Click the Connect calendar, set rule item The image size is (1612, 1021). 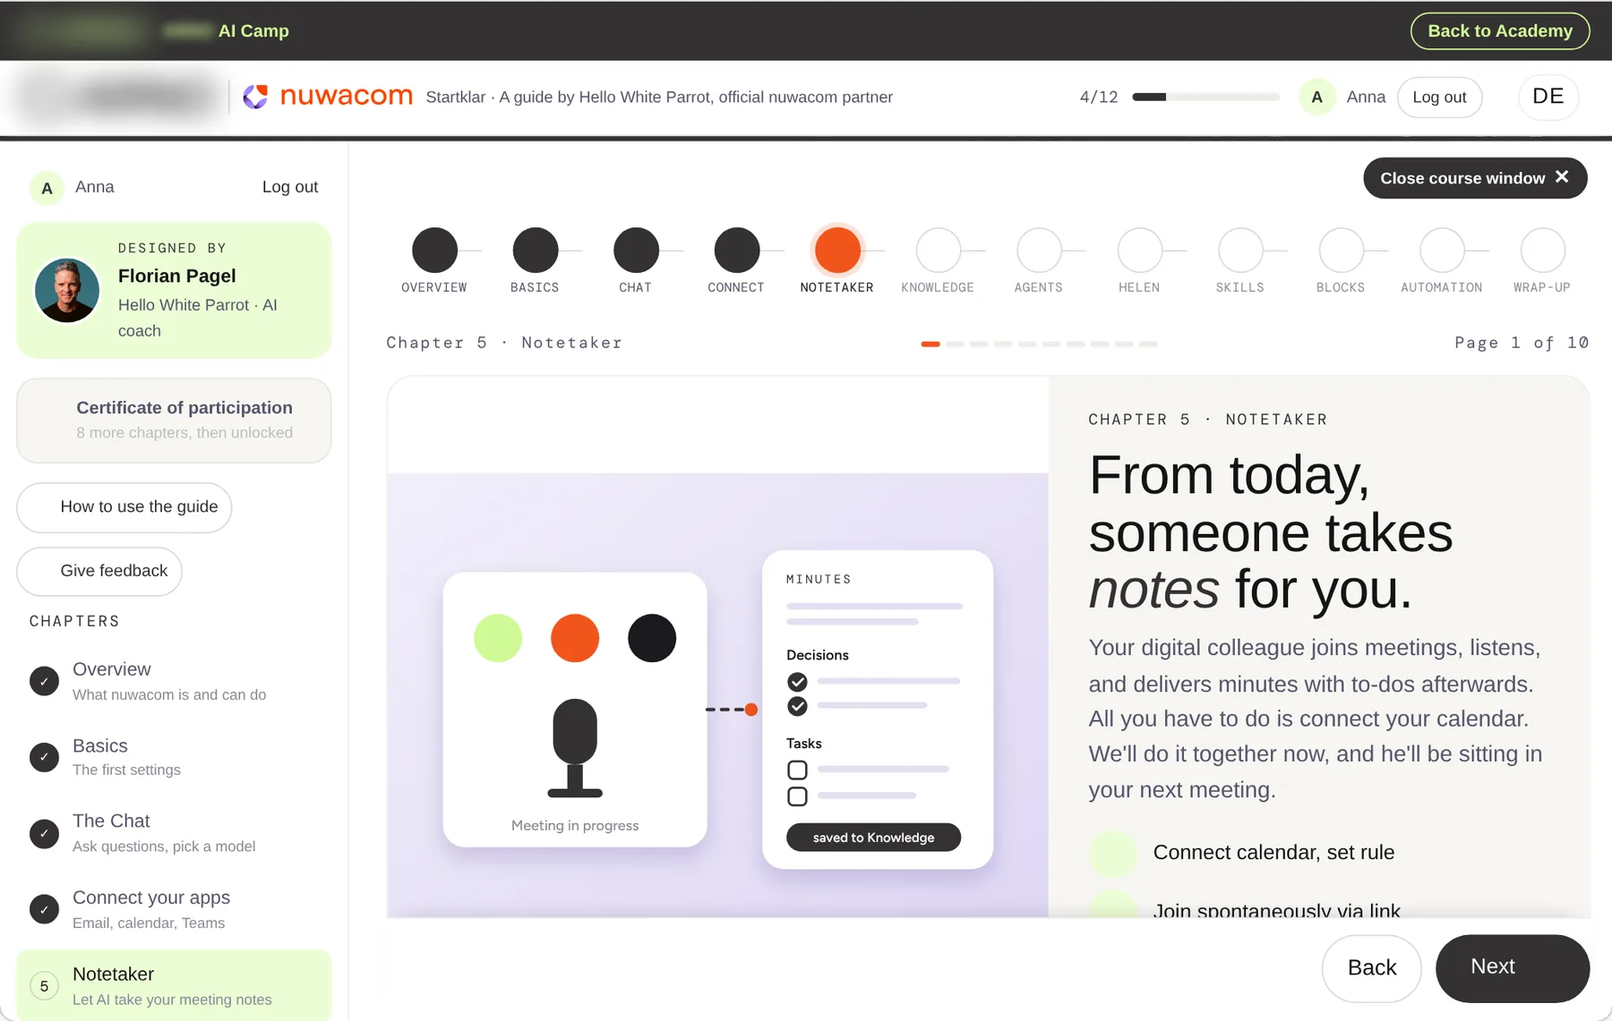[x=1241, y=853]
